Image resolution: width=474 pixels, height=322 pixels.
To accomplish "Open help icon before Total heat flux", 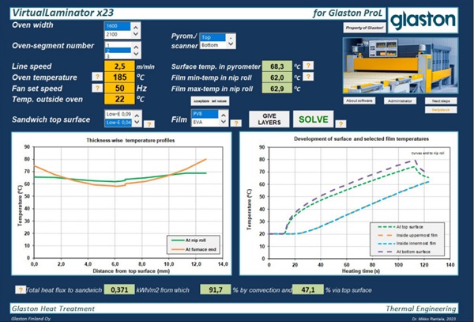I will tap(21, 290).
